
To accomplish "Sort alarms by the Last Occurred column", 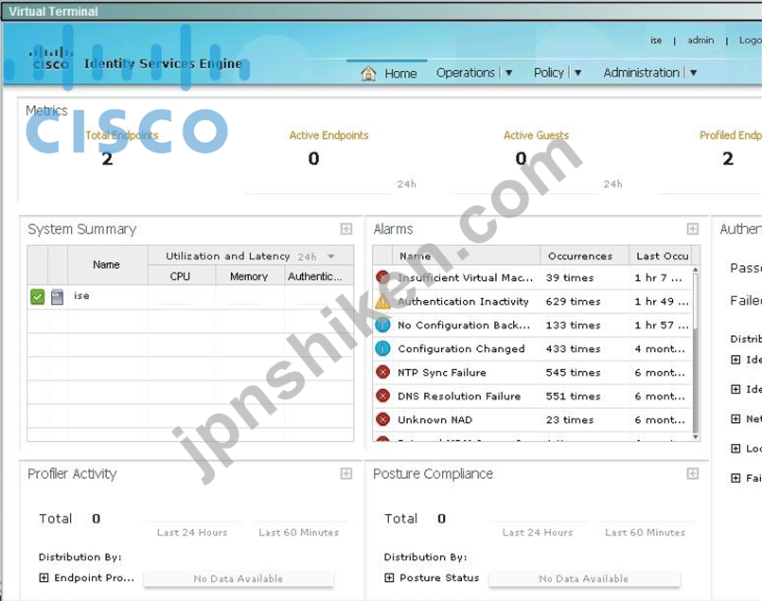I will tap(661, 256).
